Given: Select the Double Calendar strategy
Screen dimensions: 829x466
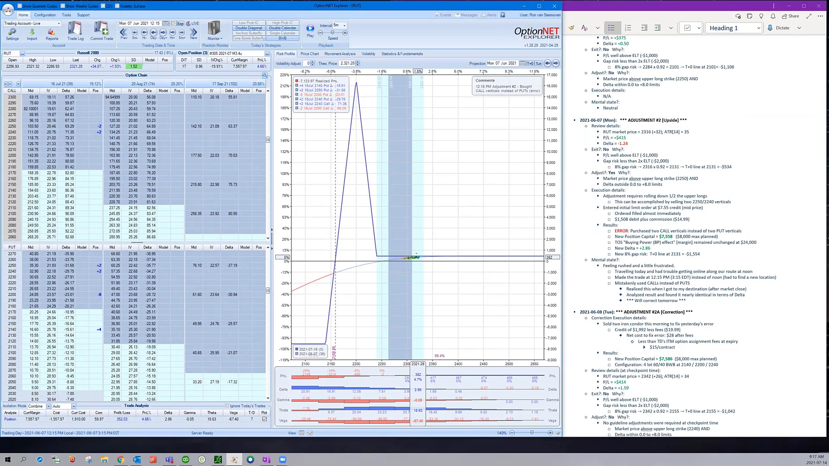Looking at the screenshot, I should (x=283, y=28).
